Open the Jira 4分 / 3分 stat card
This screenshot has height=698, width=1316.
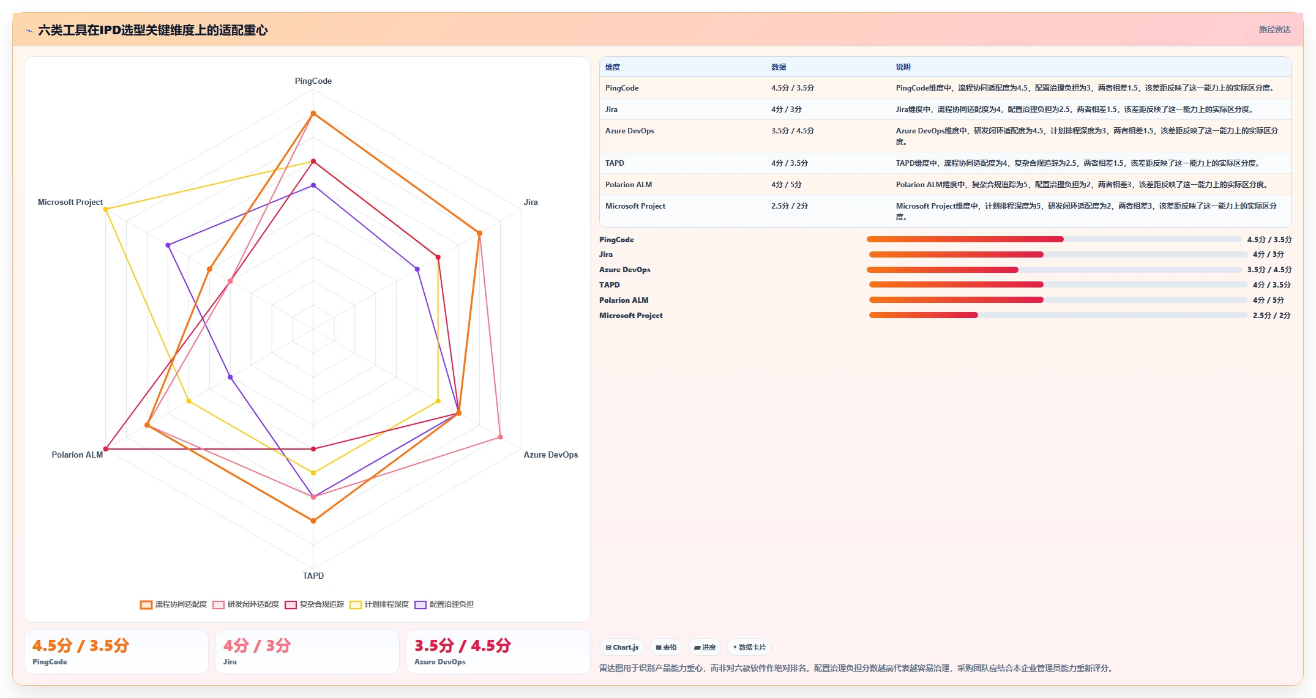307,652
